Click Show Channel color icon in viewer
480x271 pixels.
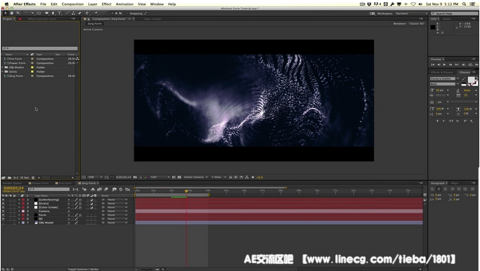pos(146,177)
